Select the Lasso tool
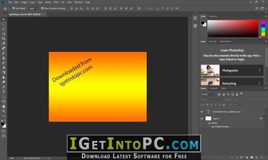This screenshot has width=268, height=160. pyautogui.click(x=3, y=29)
